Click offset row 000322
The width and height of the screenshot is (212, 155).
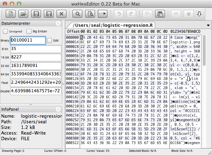72,143
